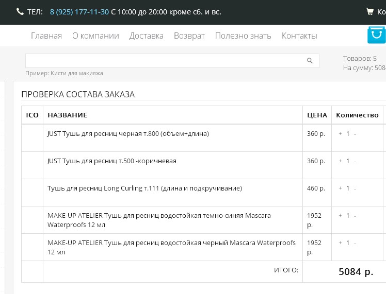Open JUST Тушь черная т.800 product
Image resolution: width=386 pixels, height=294 pixels.
pos(128,134)
